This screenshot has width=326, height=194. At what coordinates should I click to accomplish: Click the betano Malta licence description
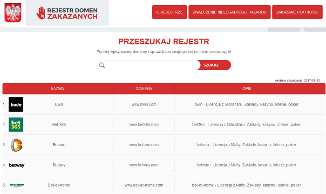[x=247, y=145]
